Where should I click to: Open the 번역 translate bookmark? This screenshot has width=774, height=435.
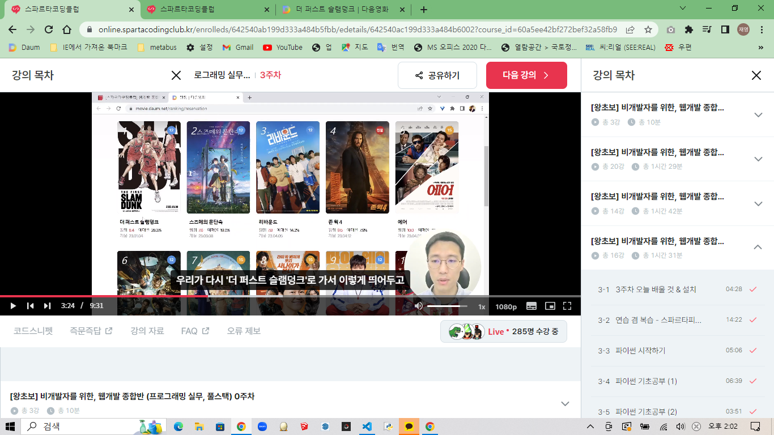pos(391,48)
